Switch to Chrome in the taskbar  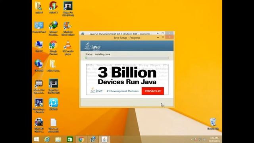click(x=81, y=139)
